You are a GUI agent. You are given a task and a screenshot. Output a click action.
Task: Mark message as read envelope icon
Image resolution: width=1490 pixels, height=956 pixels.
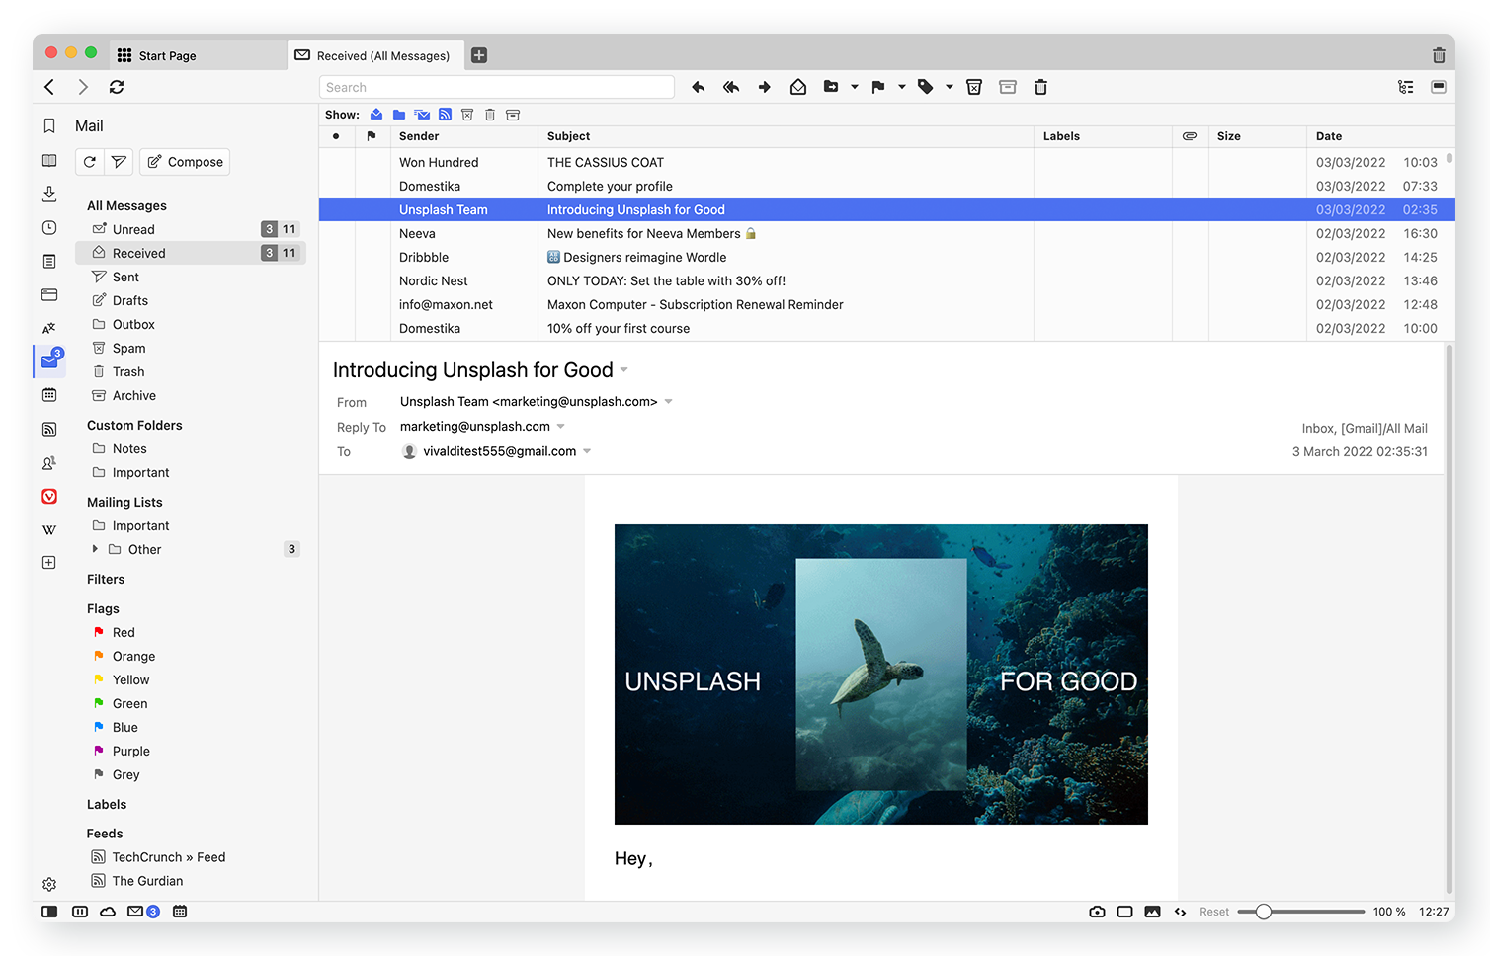click(798, 87)
